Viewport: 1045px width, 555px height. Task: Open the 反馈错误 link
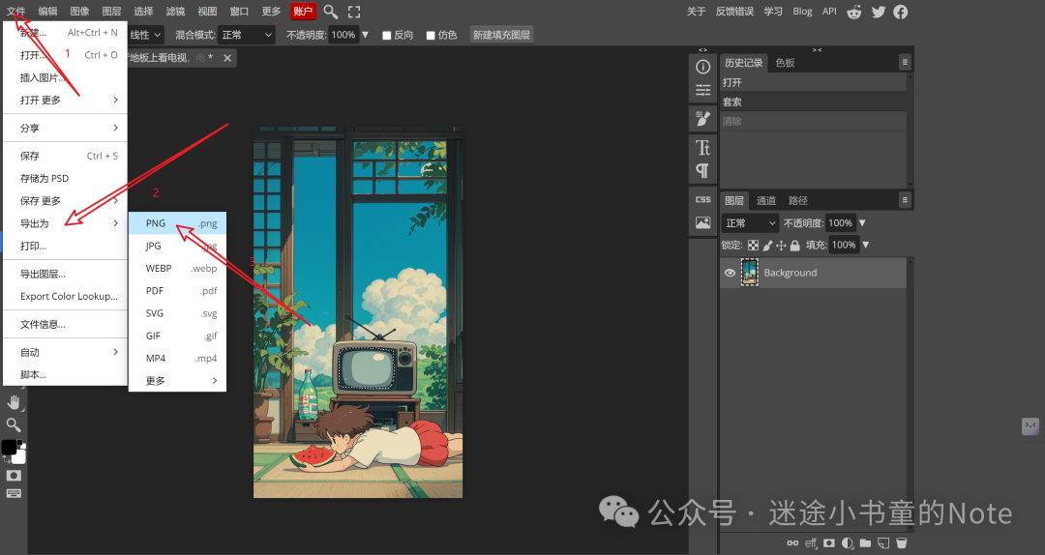(734, 12)
